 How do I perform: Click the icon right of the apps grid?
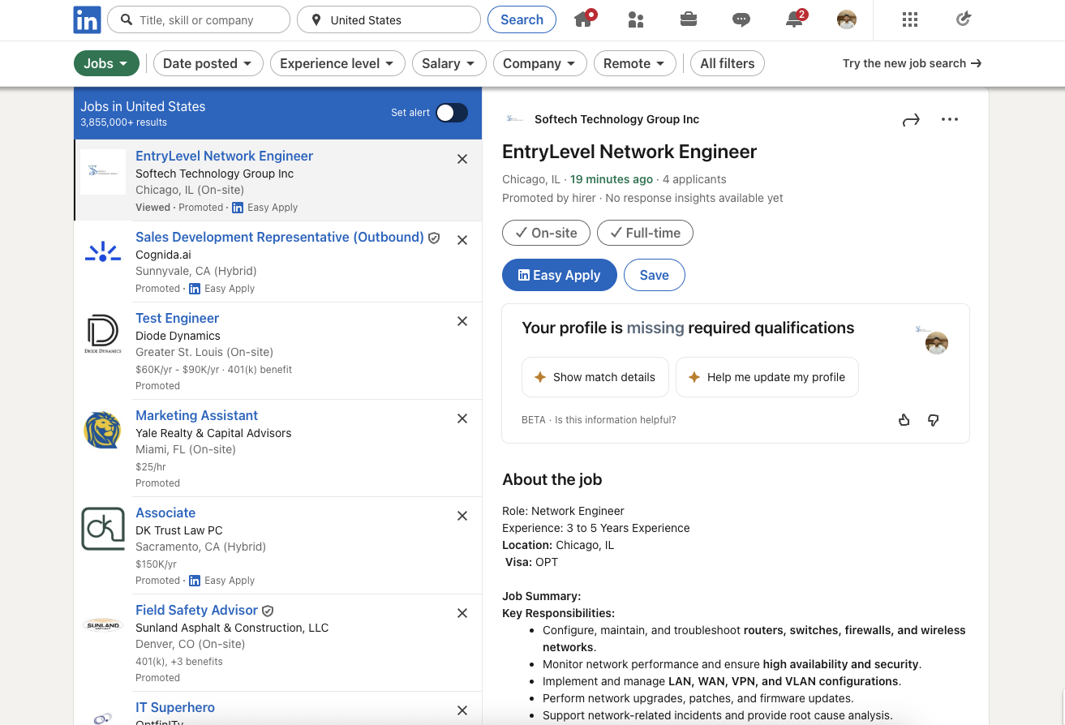click(963, 19)
